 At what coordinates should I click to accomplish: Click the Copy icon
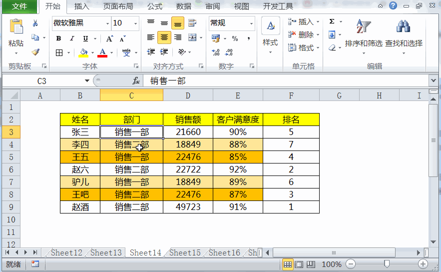point(35,37)
